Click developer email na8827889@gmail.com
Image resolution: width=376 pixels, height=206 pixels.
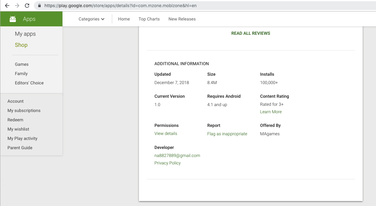click(177, 155)
